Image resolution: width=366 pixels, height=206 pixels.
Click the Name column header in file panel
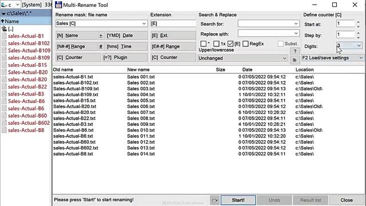(26, 22)
